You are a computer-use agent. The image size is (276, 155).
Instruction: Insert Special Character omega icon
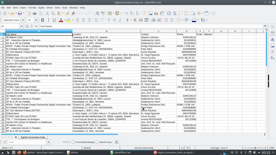click(169, 13)
